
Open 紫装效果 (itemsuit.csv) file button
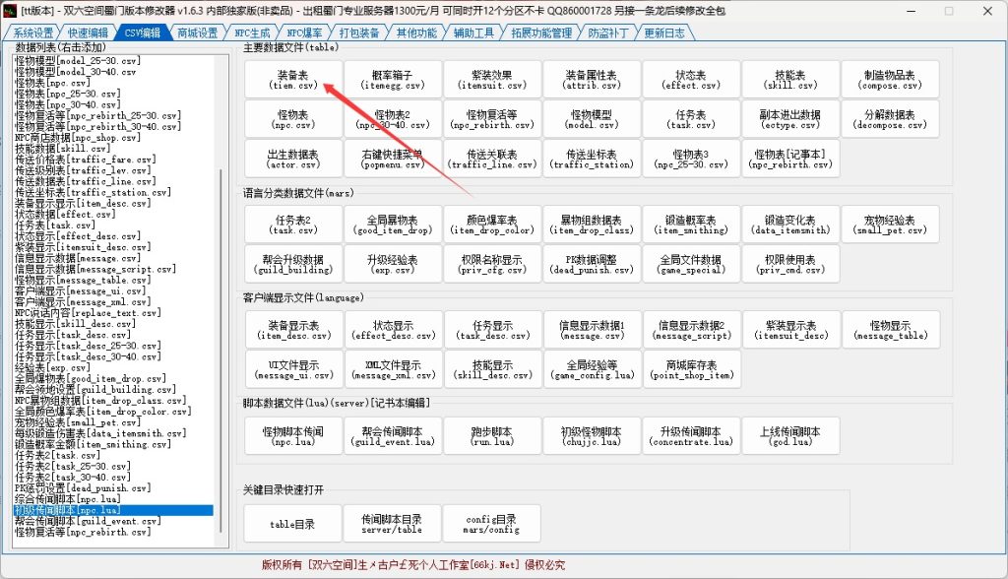[x=492, y=80]
